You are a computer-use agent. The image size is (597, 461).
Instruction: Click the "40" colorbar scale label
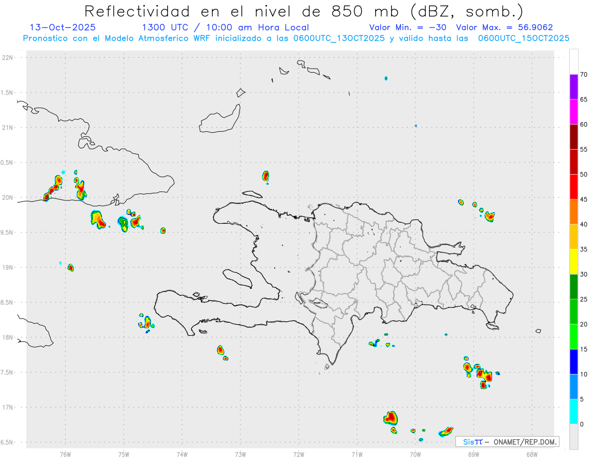584,224
